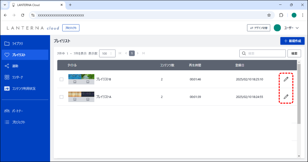Reload the page in the browser
This screenshot has width=308, height=162.
point(22,15)
